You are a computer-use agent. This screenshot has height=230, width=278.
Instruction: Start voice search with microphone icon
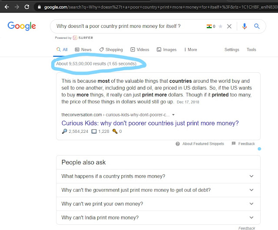pyautogui.click(x=245, y=26)
